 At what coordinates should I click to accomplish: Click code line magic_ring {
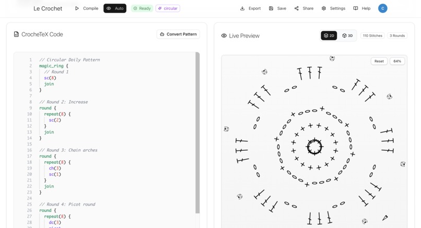tap(54, 66)
